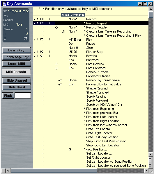Click the alt modifier in Forward by format value row
The image size is (154, 174).
(x=60, y=84)
